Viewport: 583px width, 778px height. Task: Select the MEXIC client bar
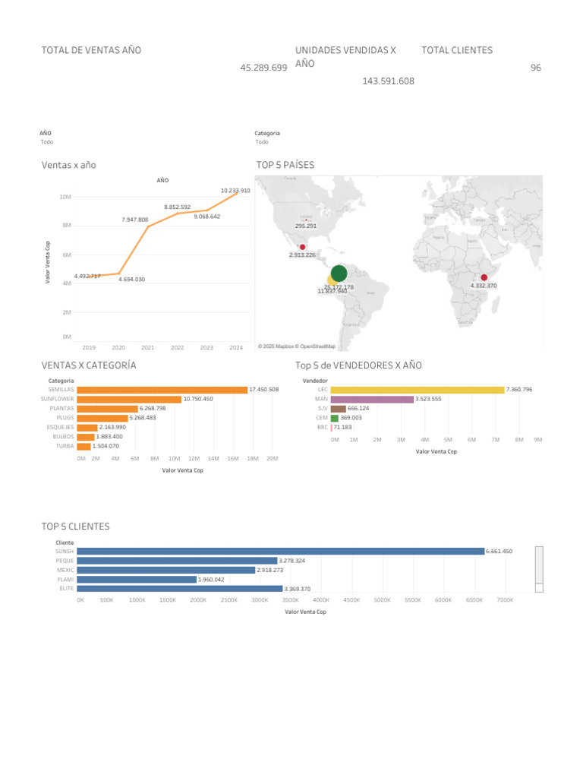166,570
